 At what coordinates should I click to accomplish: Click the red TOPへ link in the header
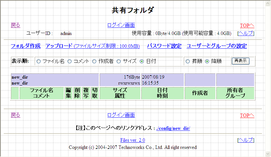click(x=247, y=26)
